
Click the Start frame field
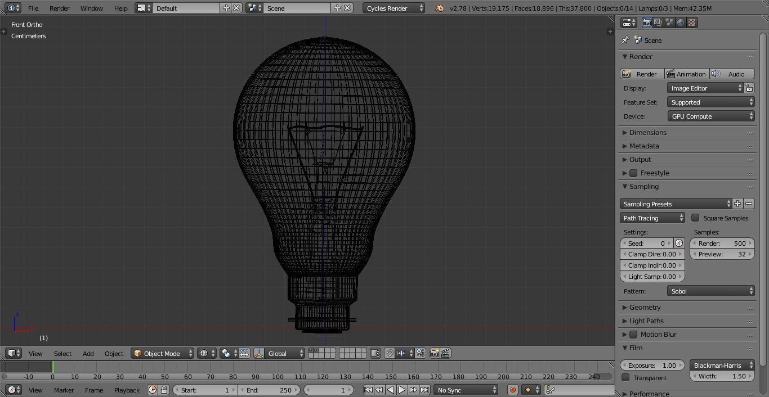coord(205,390)
